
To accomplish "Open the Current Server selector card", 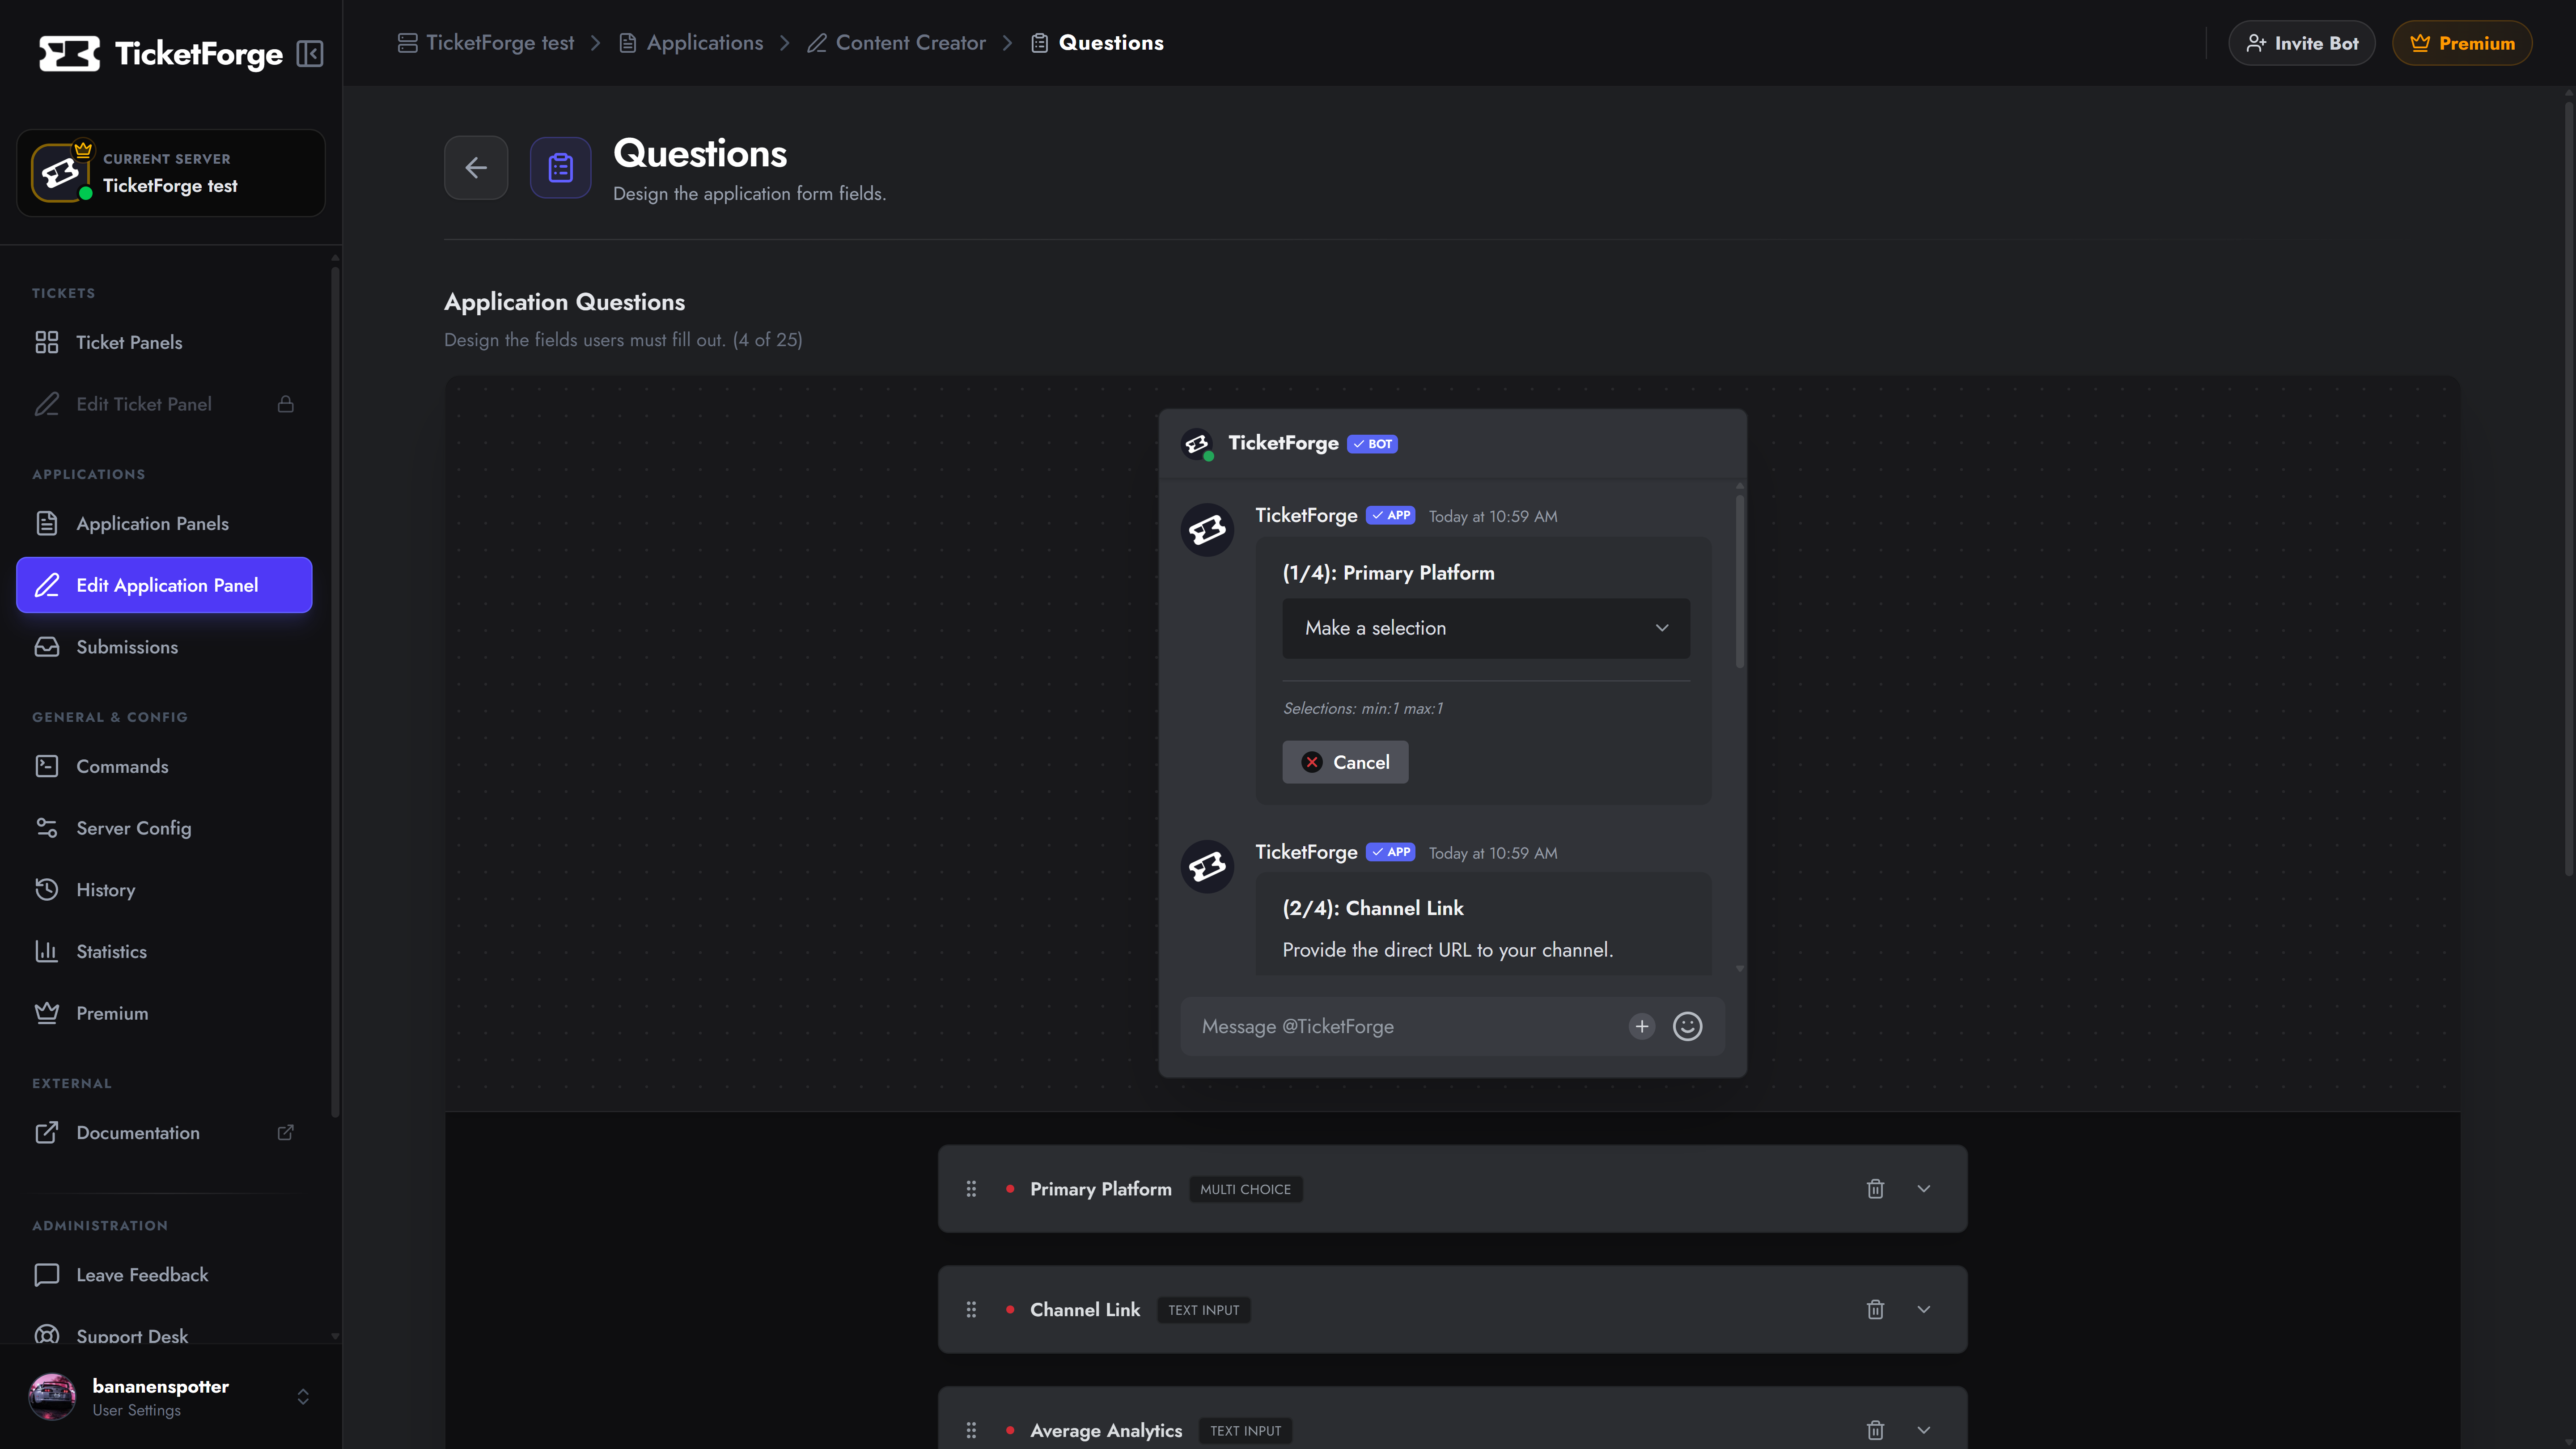I will coord(170,172).
